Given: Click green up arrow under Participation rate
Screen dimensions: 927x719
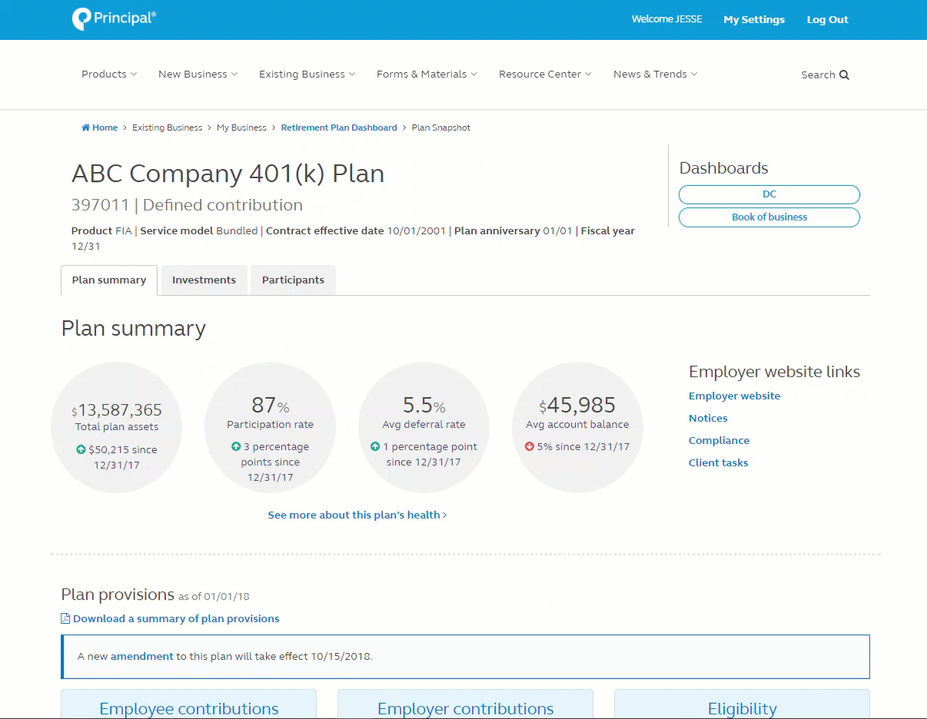Looking at the screenshot, I should coord(236,446).
